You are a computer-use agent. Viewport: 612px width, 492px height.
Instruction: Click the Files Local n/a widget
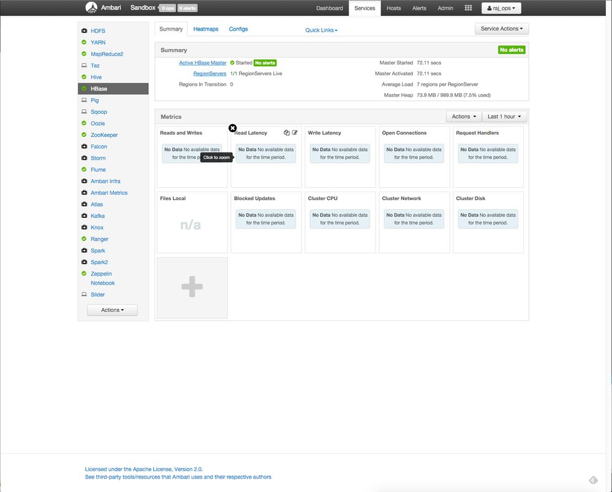[192, 222]
